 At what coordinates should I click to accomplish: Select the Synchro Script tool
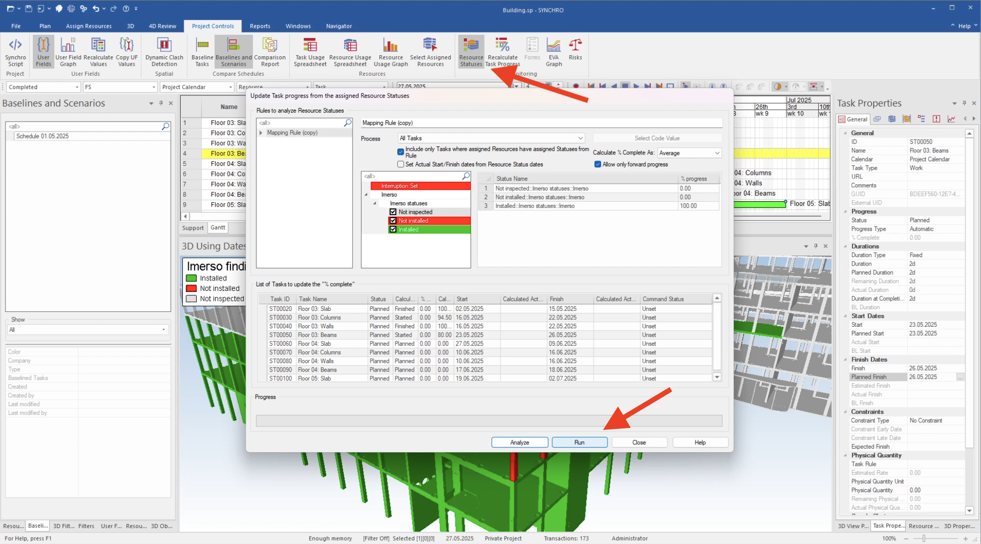15,51
